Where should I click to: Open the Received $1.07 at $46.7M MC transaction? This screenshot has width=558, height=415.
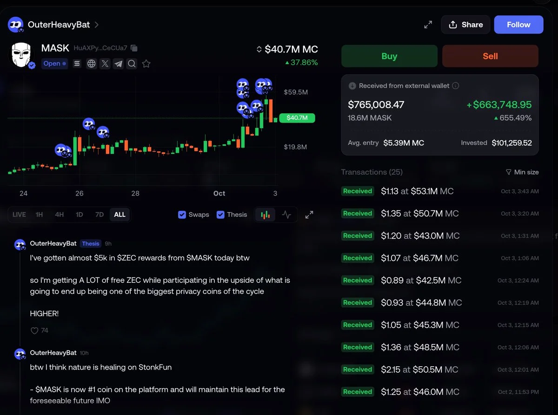pyautogui.click(x=440, y=258)
